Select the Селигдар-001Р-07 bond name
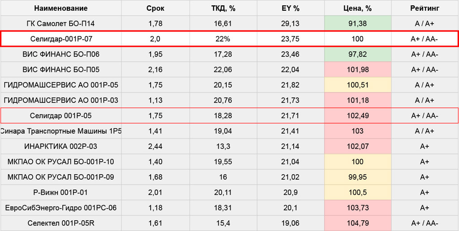 click(61, 39)
